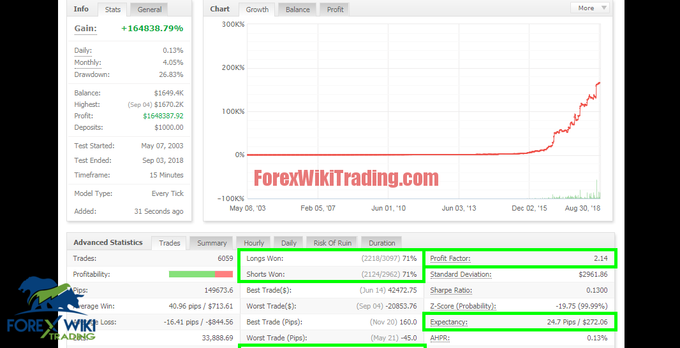Open the Summary advanced statistics tab
Image resolution: width=680 pixels, height=348 pixels.
[x=212, y=243]
